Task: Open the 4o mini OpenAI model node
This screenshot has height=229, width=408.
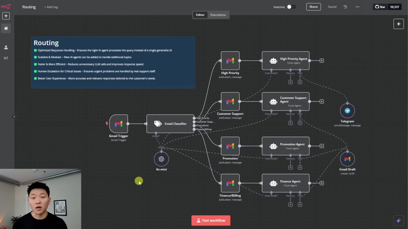Action: tap(161, 159)
